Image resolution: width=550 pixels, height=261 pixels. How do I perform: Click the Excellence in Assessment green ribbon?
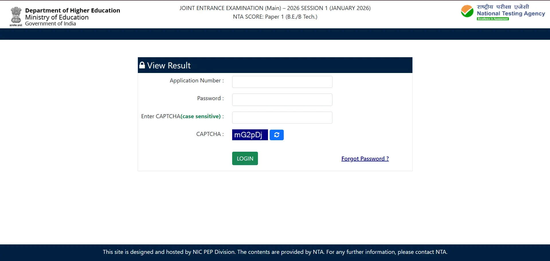pyautogui.click(x=493, y=19)
